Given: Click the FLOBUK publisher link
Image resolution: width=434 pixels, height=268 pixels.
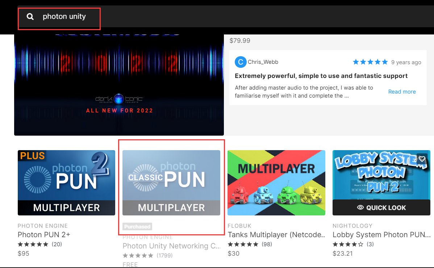Looking at the screenshot, I should (x=239, y=226).
